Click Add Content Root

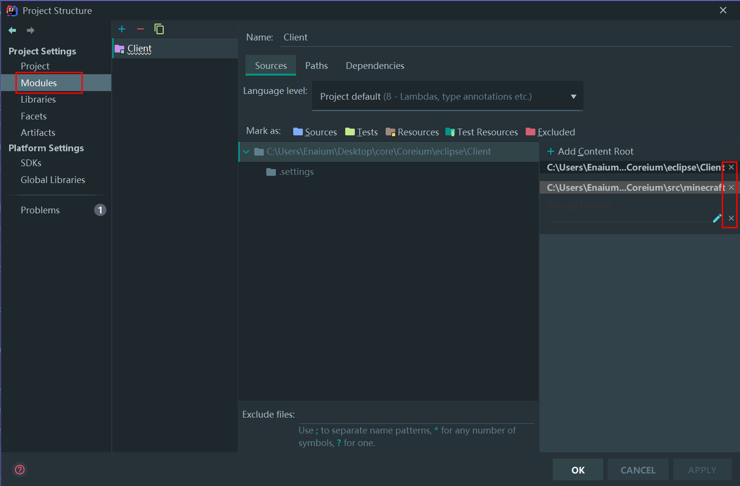(x=590, y=151)
